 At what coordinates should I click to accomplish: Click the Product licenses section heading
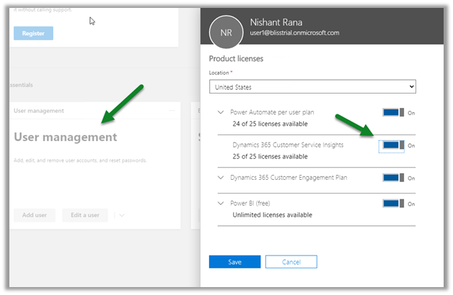tap(237, 58)
